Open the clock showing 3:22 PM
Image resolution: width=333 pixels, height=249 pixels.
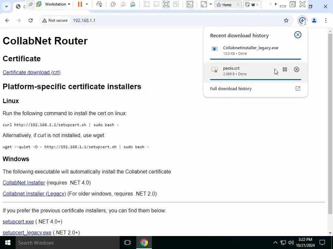point(305,243)
